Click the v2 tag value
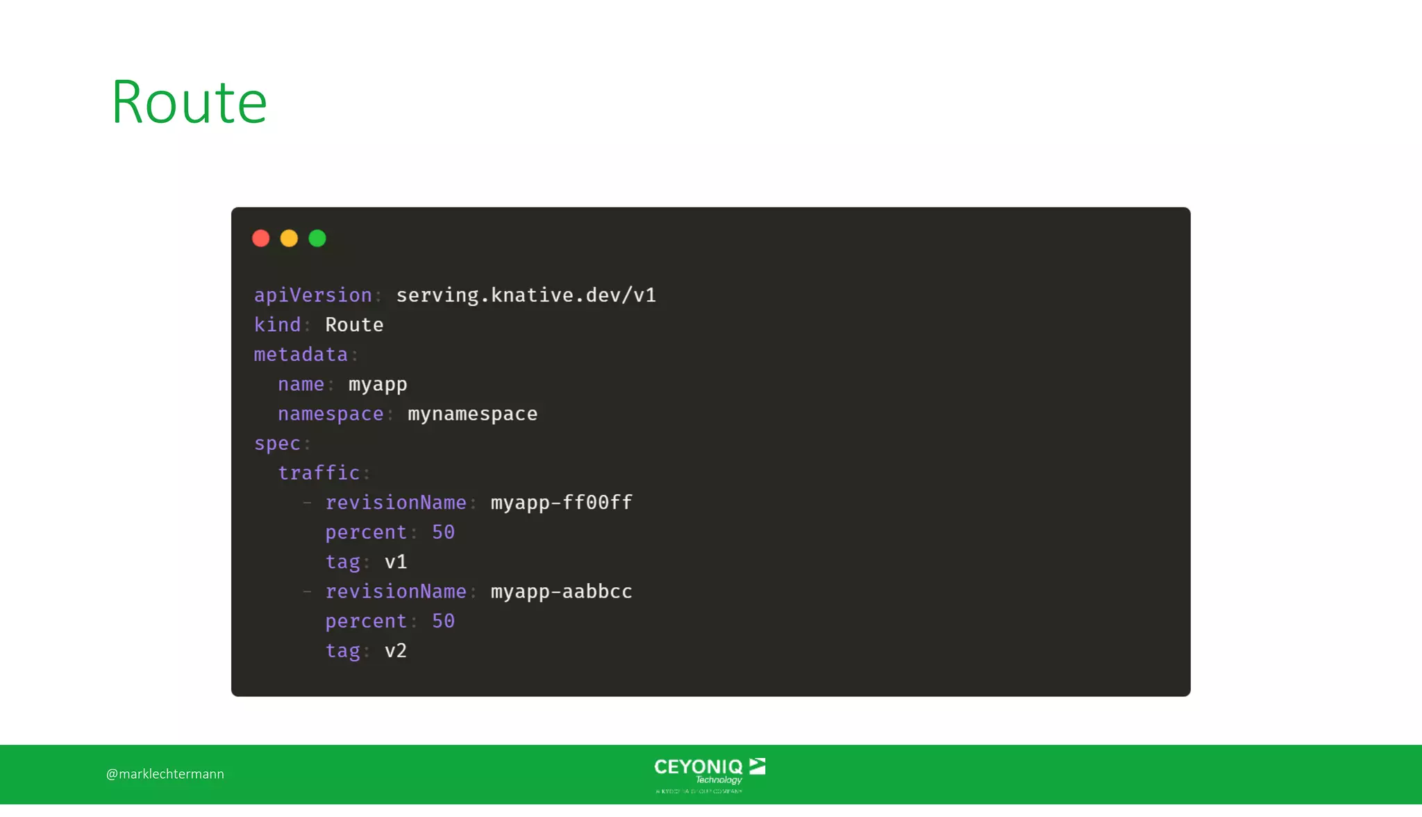Screen dimensions: 1422x817 point(396,650)
